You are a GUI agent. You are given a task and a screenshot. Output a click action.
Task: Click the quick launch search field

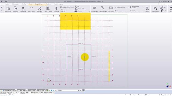165,4
